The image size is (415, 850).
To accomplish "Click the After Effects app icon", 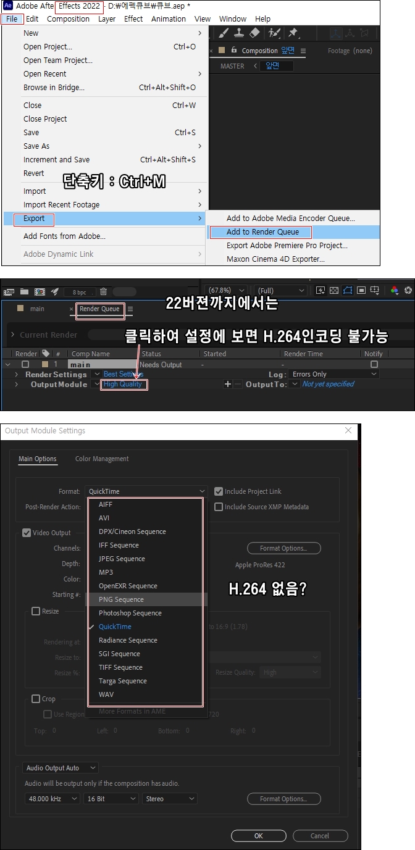I will pos(8,6).
